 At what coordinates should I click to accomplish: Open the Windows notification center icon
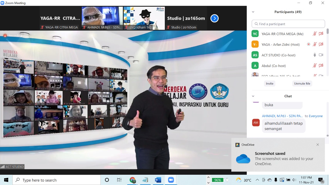321,180
